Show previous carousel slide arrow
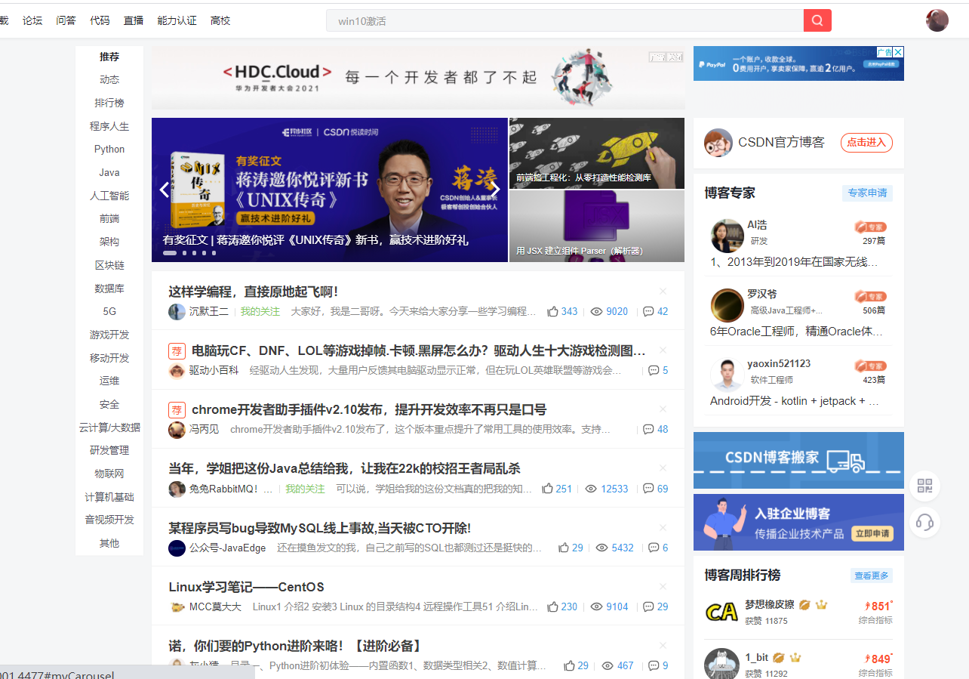This screenshot has height=679, width=969. click(x=165, y=190)
